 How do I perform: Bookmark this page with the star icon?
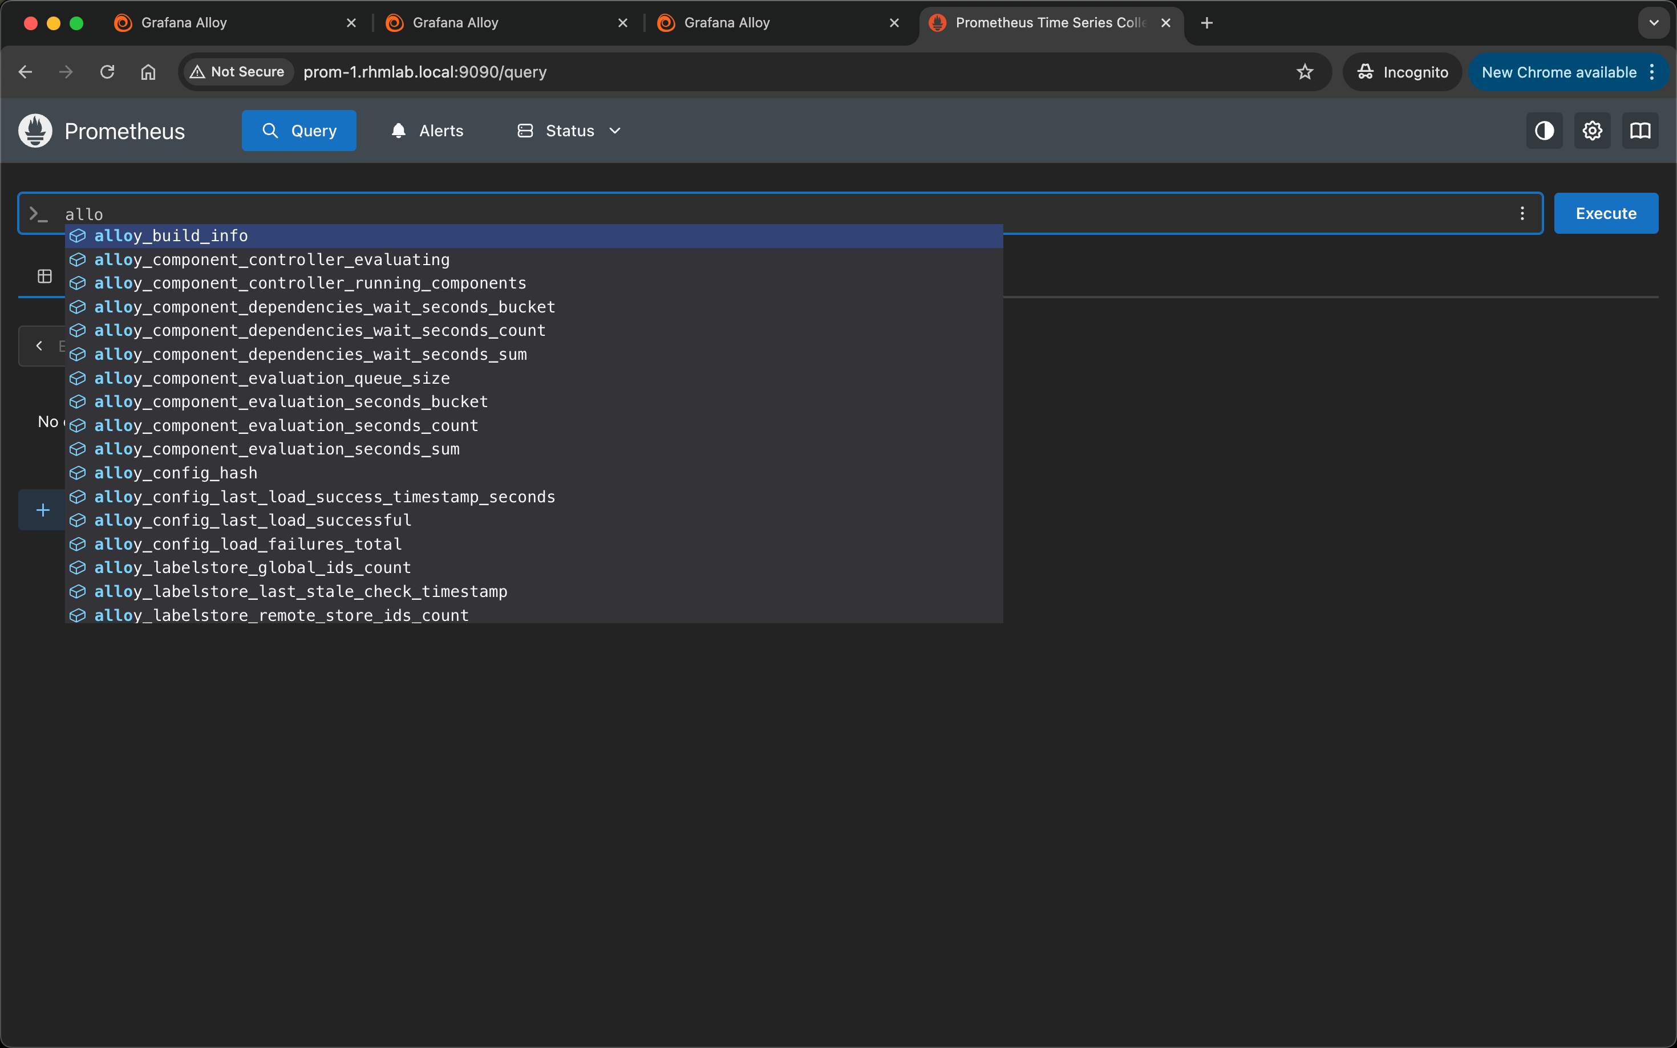[x=1305, y=71]
